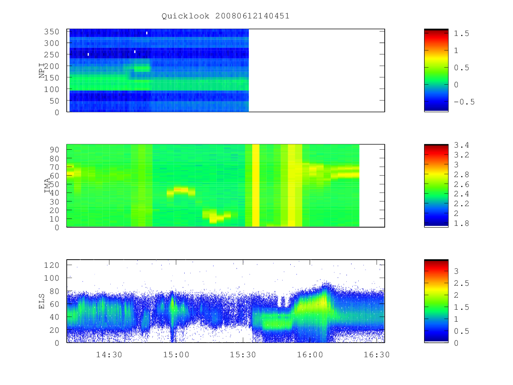Image resolution: width=513 pixels, height=385 pixels.
Task: Click the yellow vertical band in IMA plot
Action: pos(256,186)
